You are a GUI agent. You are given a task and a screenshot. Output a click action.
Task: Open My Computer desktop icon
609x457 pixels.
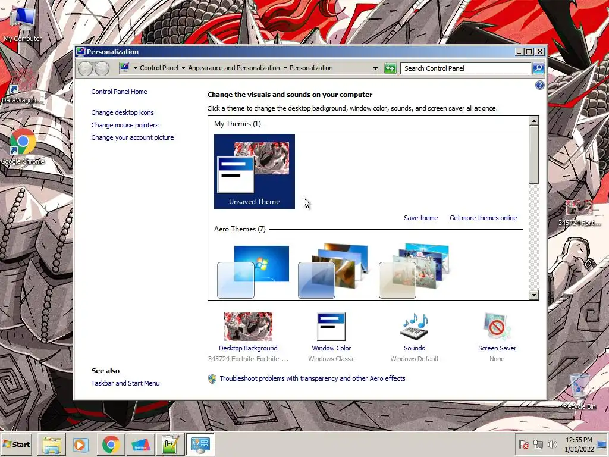click(x=23, y=23)
